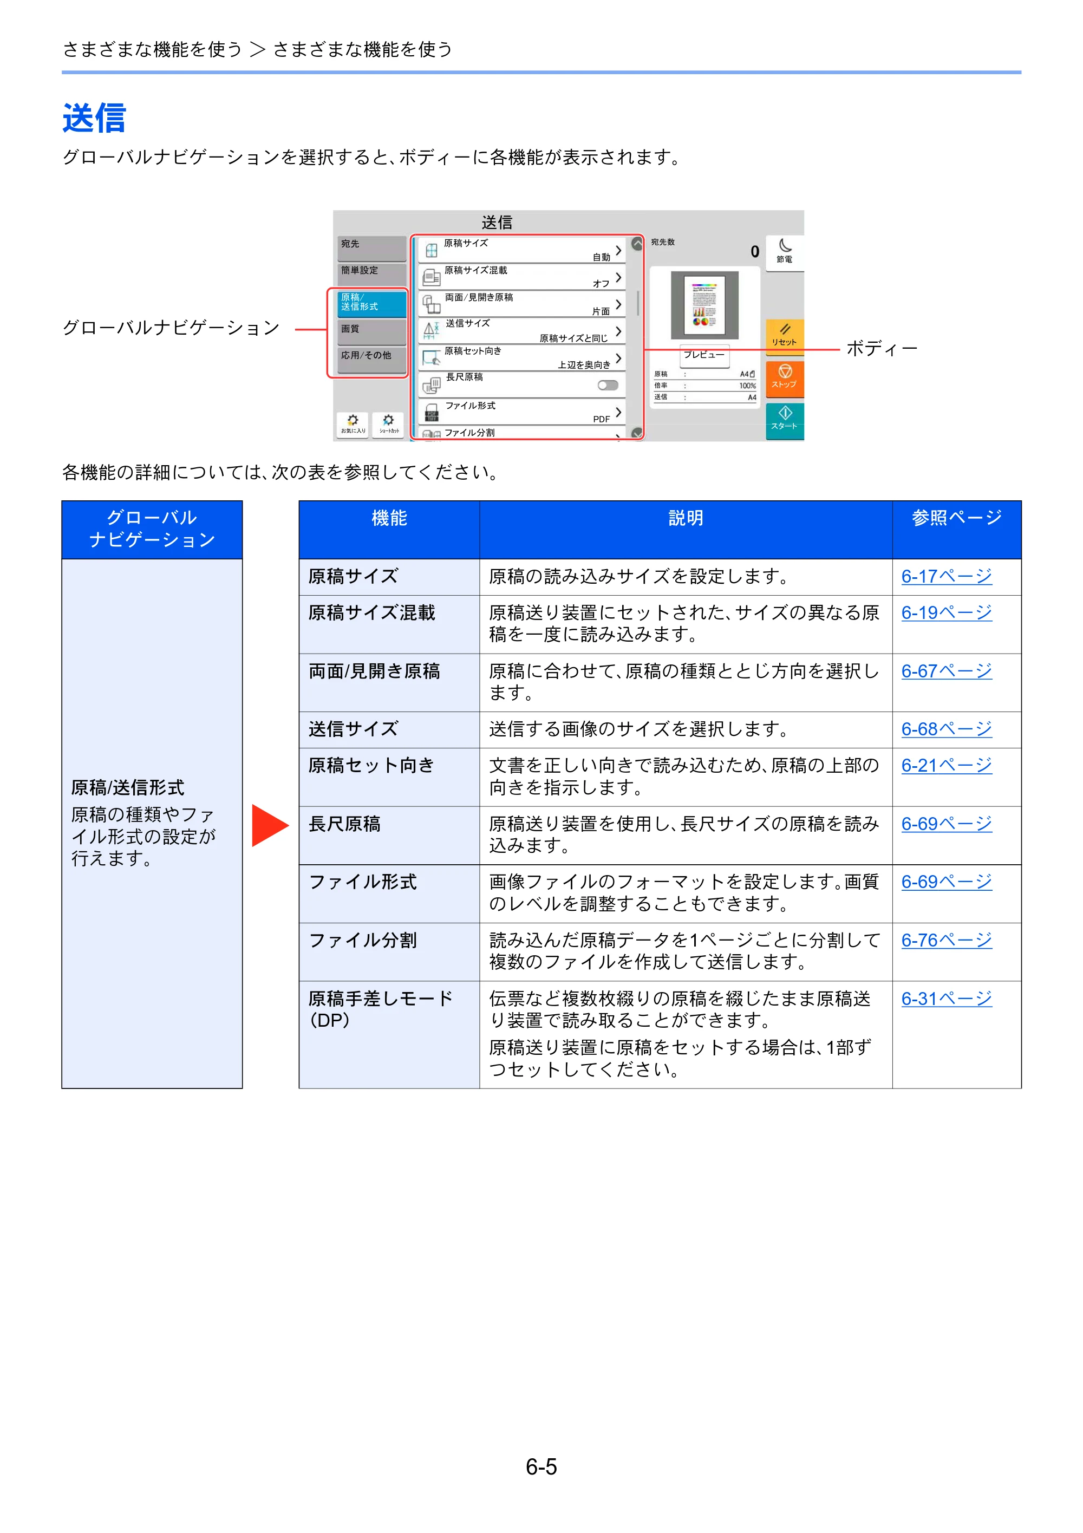The width and height of the screenshot is (1083, 1533).
Task: Open the 6-21ページ link
Action: 946,765
